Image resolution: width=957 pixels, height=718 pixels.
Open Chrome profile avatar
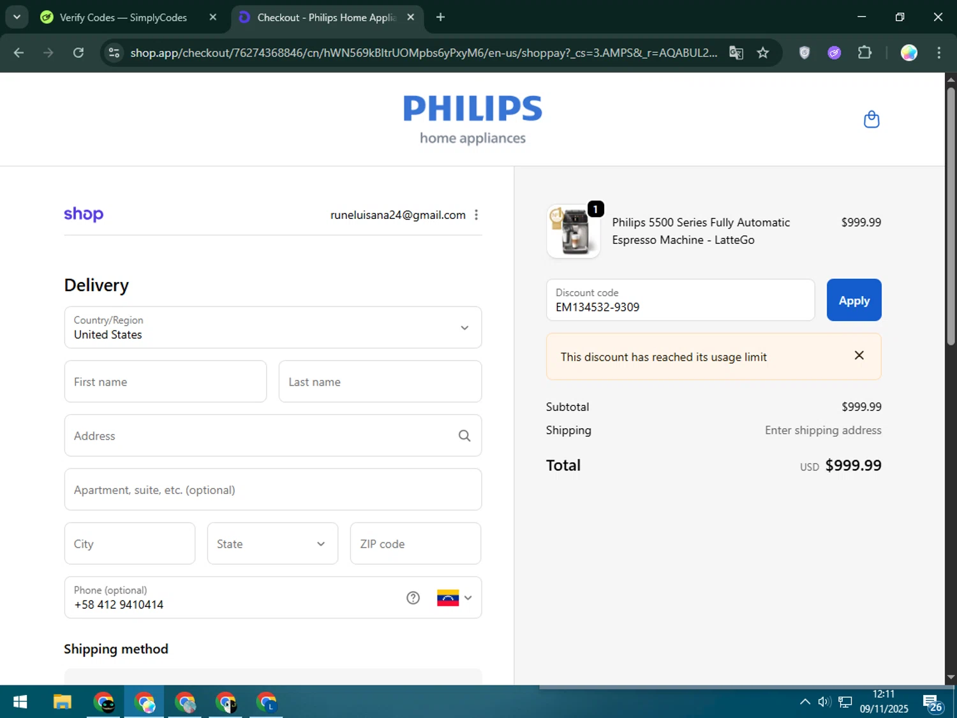click(x=909, y=53)
